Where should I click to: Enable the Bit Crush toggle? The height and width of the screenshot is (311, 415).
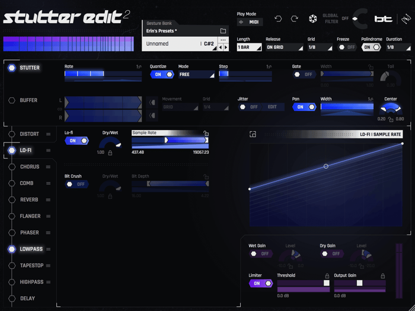pyautogui.click(x=76, y=184)
